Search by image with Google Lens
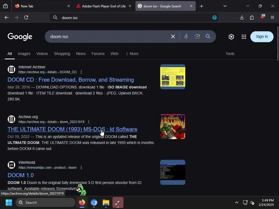Viewport: 279px width, 209px height. tap(197, 37)
